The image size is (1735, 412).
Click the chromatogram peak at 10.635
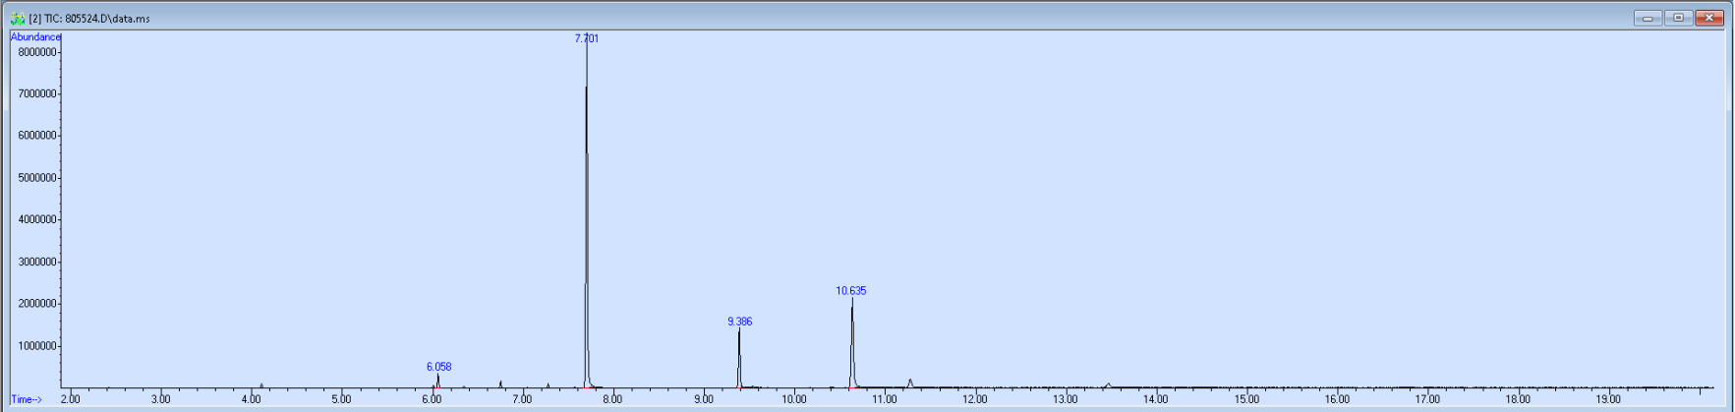tap(852, 344)
